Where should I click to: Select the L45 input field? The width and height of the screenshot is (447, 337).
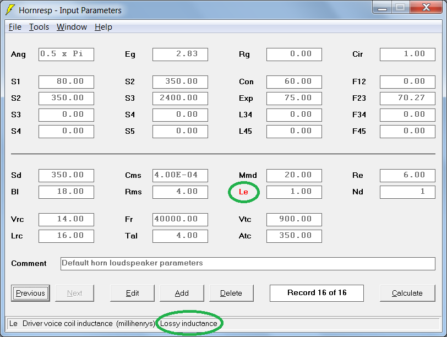pos(294,132)
